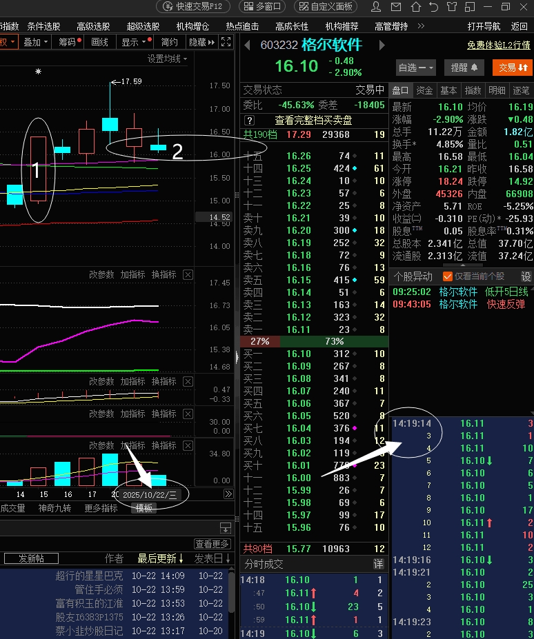Open 神奇九转 indicator tab
The image size is (534, 639).
55,508
